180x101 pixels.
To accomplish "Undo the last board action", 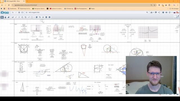I will 13,12.
